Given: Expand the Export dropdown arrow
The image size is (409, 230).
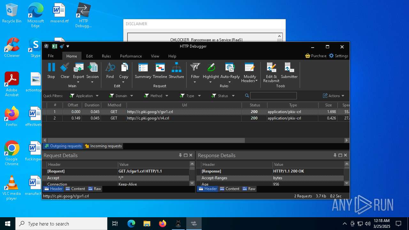Looking at the screenshot, I should [78, 82].
